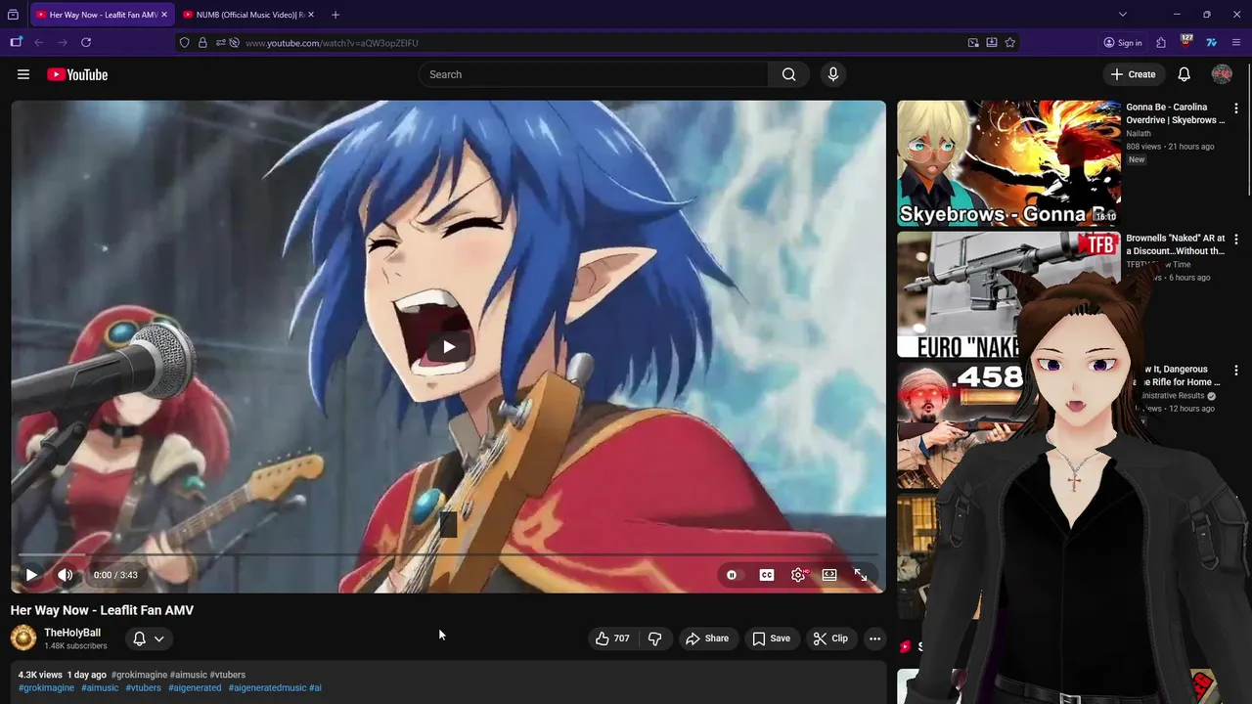Image resolution: width=1252 pixels, height=704 pixels.
Task: Play video with center play overlay
Action: (448, 346)
